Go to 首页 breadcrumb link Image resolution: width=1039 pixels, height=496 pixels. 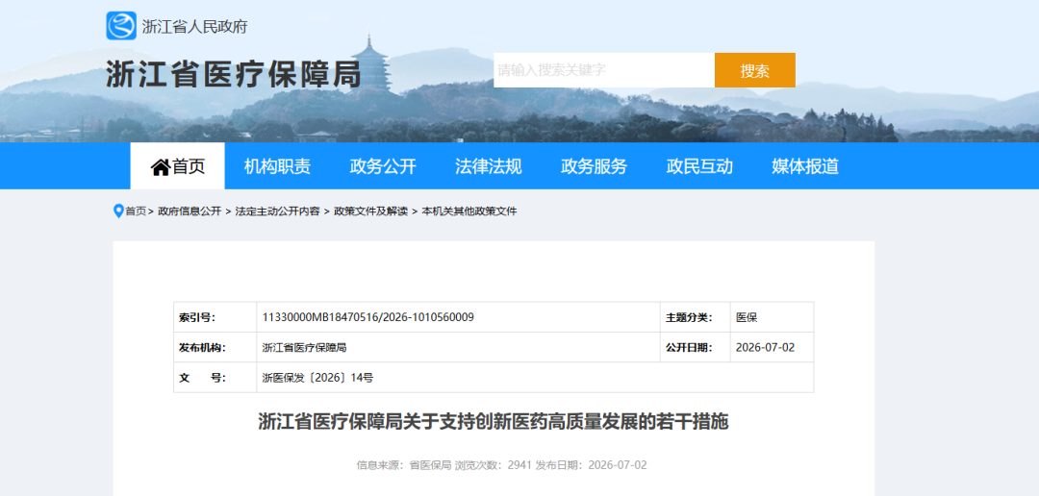136,211
